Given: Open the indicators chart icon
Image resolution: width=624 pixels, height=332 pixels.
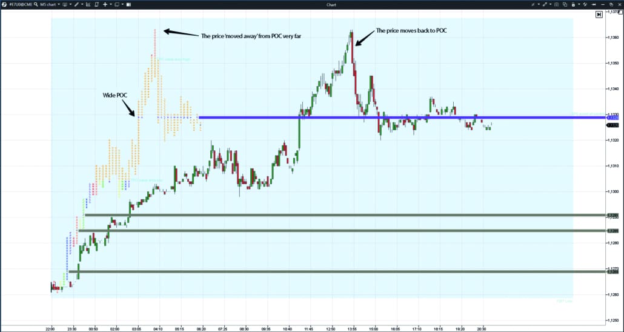Looking at the screenshot, I should (x=88, y=4).
